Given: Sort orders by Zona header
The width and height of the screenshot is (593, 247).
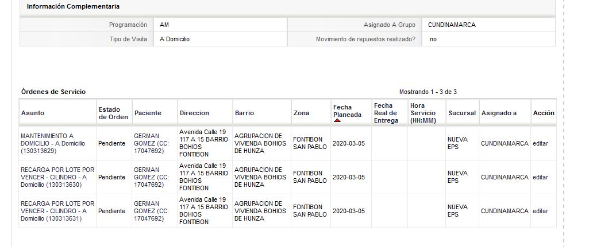Looking at the screenshot, I should [301, 113].
